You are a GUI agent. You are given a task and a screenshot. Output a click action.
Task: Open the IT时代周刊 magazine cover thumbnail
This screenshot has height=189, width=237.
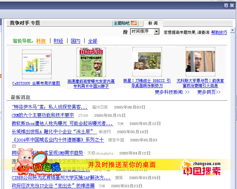coord(91,62)
